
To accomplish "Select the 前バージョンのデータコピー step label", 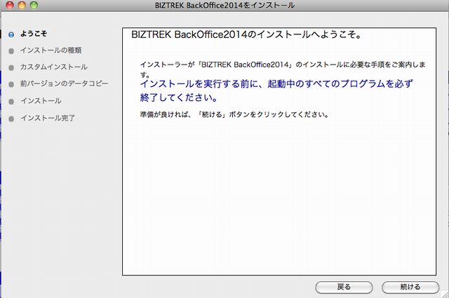I will 65,84.
